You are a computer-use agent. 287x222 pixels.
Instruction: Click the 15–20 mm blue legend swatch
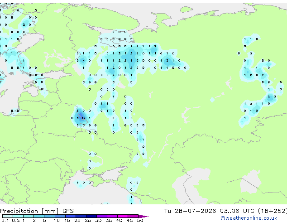[70, 216]
